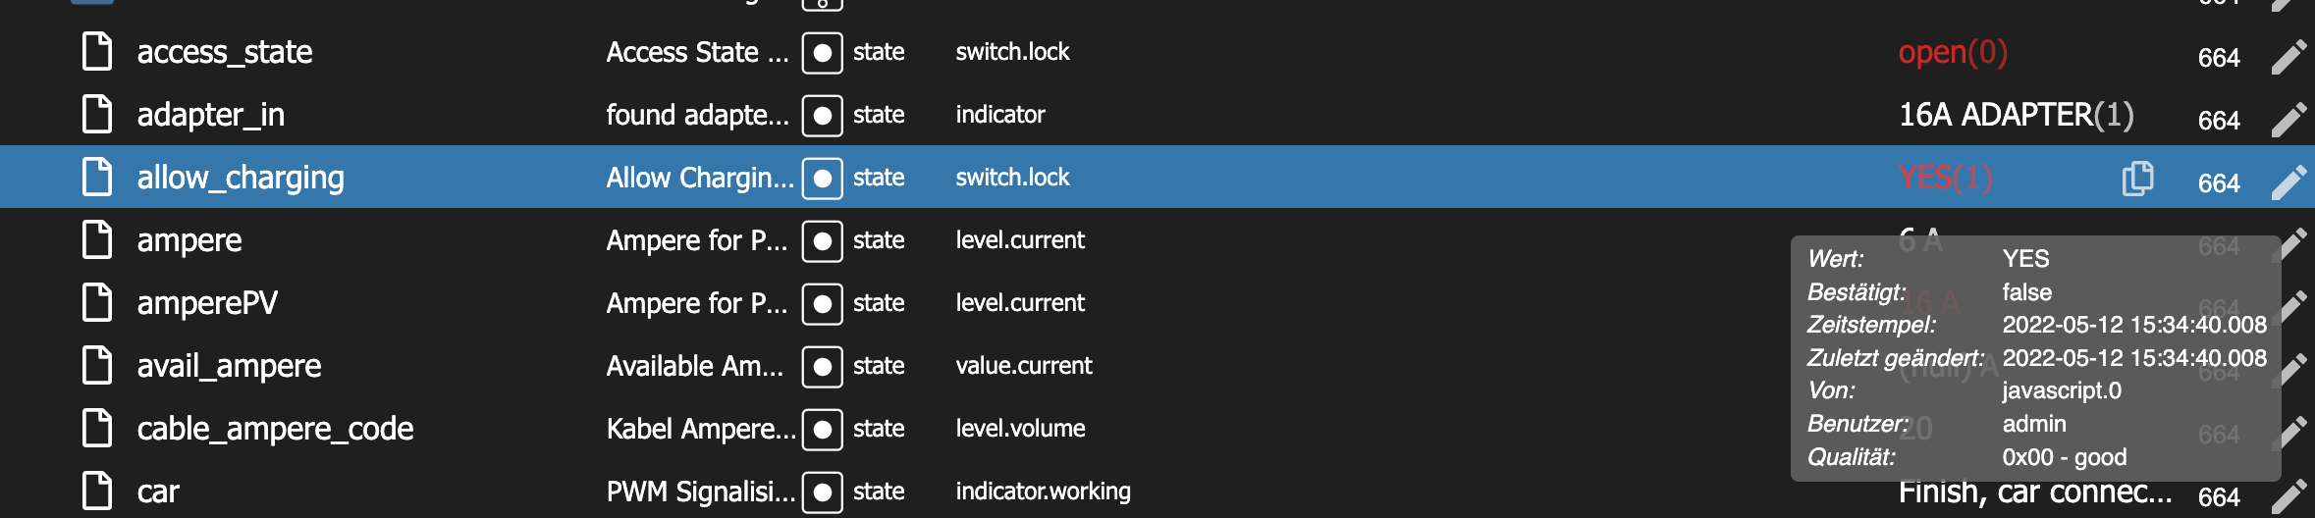Select the car object row
This screenshot has width=2315, height=518.
point(1157,492)
